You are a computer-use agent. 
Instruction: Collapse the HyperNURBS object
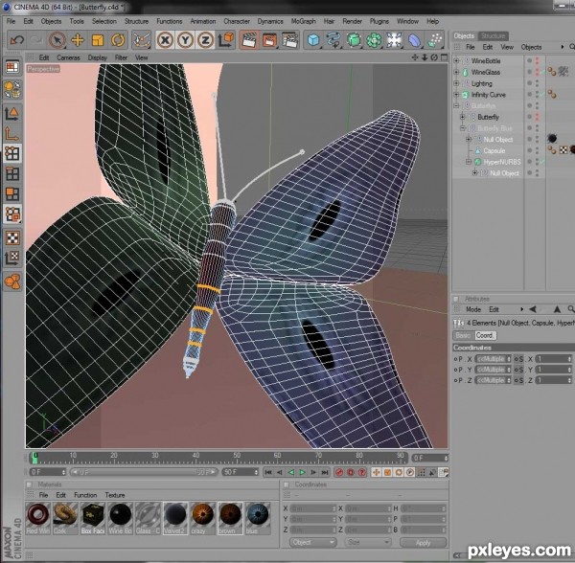tap(469, 162)
